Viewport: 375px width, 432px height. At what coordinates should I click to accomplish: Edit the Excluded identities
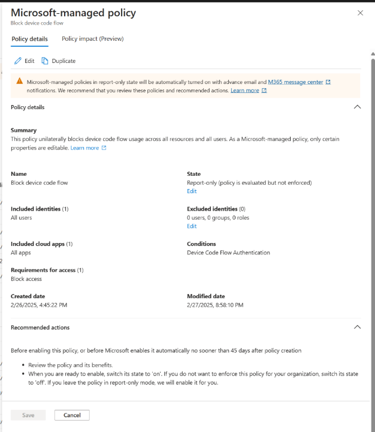pos(192,226)
